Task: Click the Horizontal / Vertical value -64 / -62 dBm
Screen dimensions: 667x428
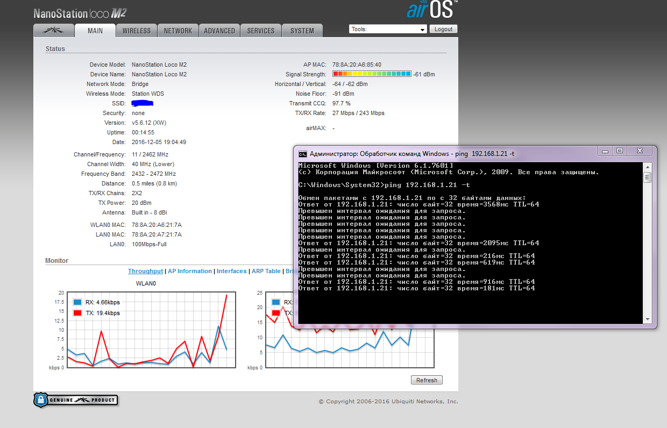Action: click(350, 84)
